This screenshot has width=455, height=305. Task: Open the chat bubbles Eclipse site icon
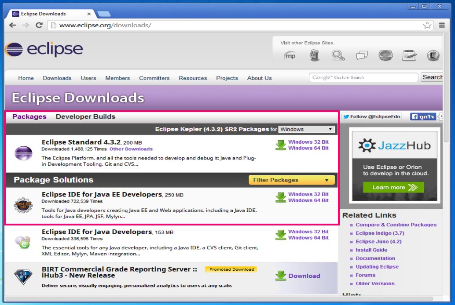(x=362, y=55)
